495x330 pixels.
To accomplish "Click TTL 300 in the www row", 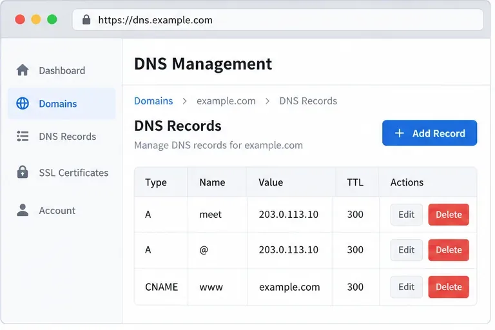I will [355, 287].
